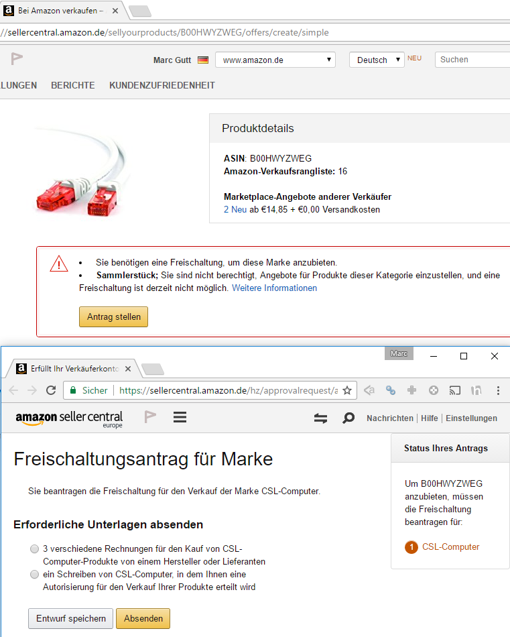The width and height of the screenshot is (510, 637).
Task: Open a new tab in the upper browser window
Action: pos(139,11)
